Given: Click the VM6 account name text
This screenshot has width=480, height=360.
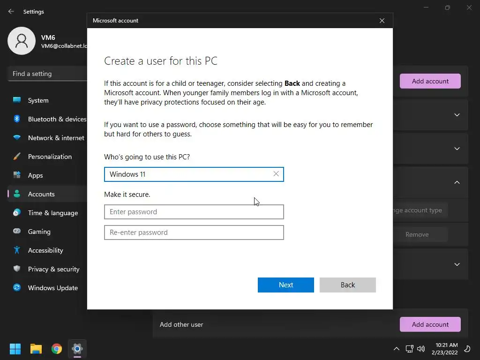Looking at the screenshot, I should click(48, 37).
